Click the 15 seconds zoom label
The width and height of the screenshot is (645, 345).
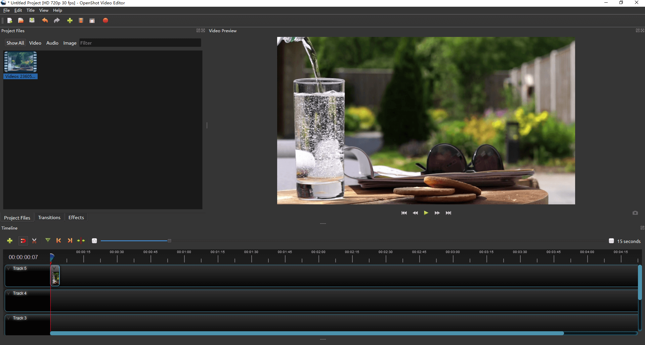tap(629, 241)
